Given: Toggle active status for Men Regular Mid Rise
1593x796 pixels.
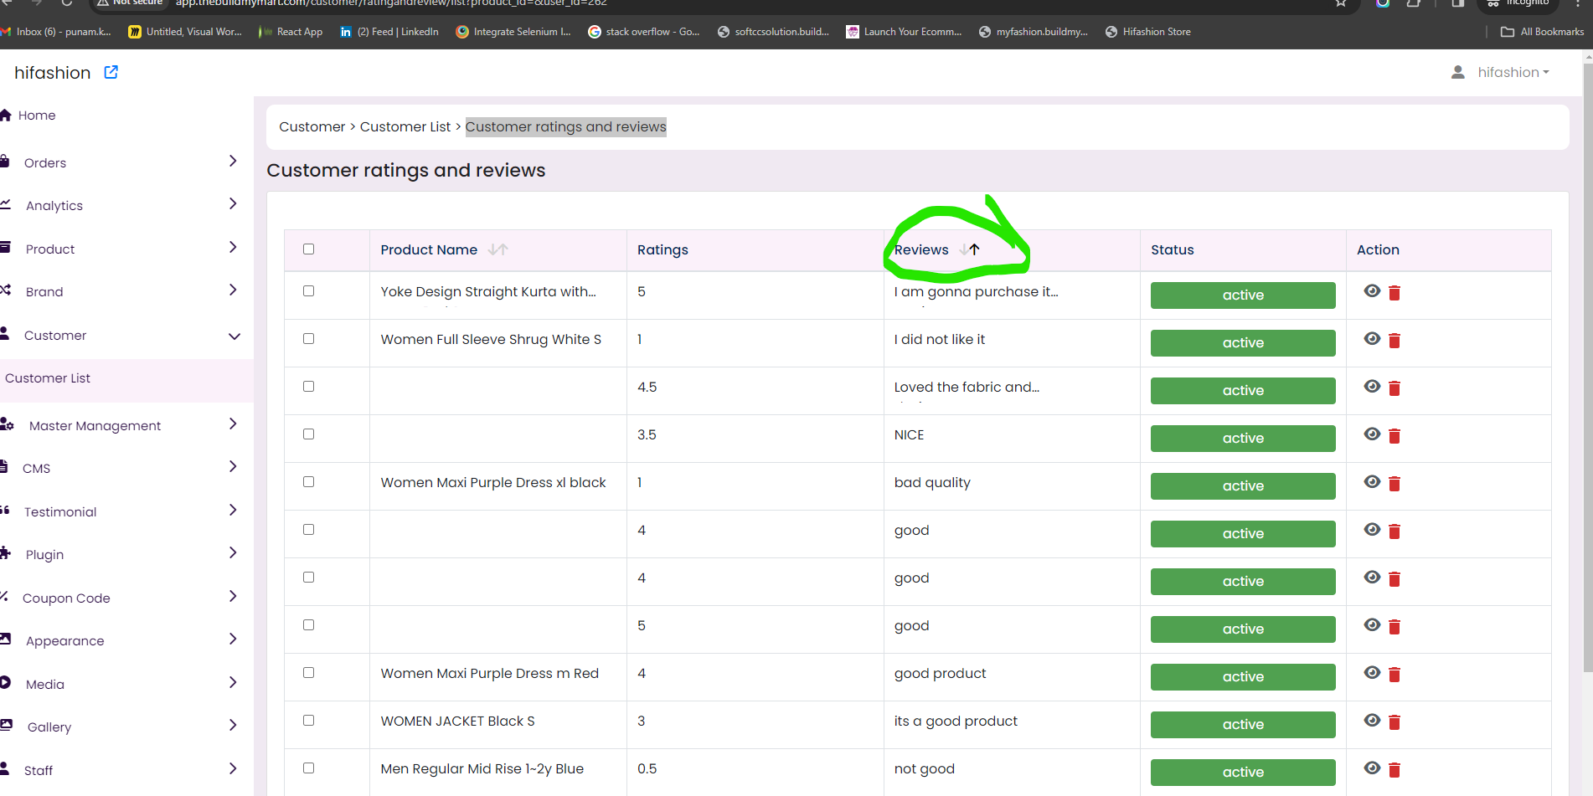Looking at the screenshot, I should click(x=1243, y=773).
